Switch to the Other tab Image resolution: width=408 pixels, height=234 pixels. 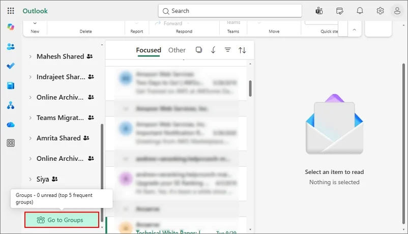pos(177,50)
